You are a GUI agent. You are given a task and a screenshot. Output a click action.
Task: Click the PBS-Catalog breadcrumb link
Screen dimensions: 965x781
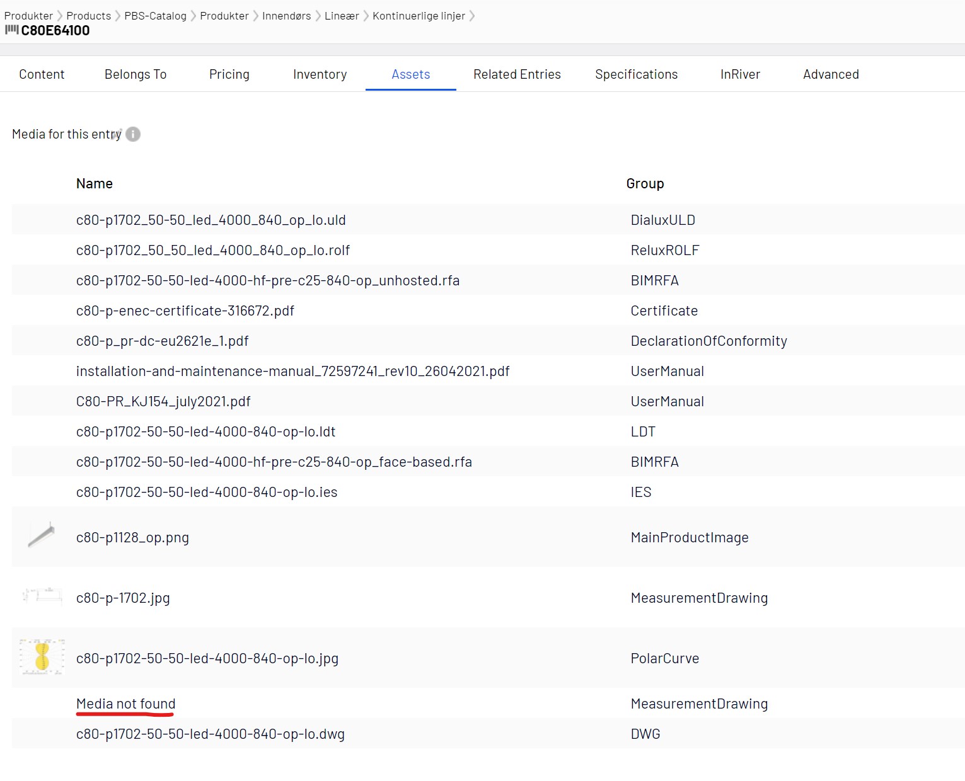(x=155, y=16)
